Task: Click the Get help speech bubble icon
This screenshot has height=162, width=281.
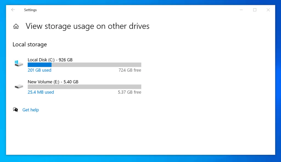Action: point(16,109)
